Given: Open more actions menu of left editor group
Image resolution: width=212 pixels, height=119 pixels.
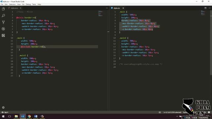Looking at the screenshot, I should [x=107, y=8].
